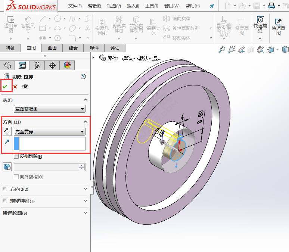Open the 窗口(W) menu
This screenshot has height=252, width=289.
[x=172, y=6]
